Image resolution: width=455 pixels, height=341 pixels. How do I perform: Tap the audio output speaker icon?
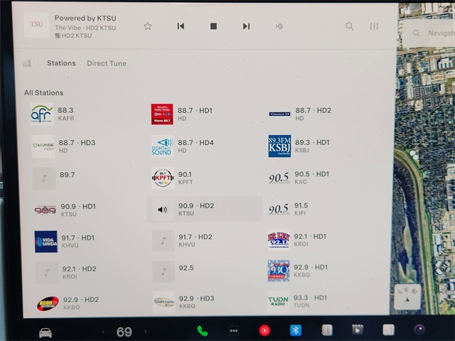pos(279,27)
